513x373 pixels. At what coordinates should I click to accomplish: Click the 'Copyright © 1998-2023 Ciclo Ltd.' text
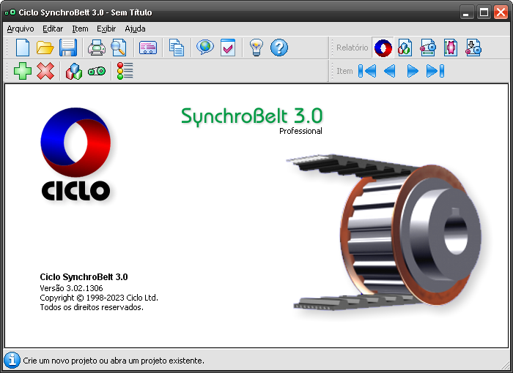coord(99,298)
